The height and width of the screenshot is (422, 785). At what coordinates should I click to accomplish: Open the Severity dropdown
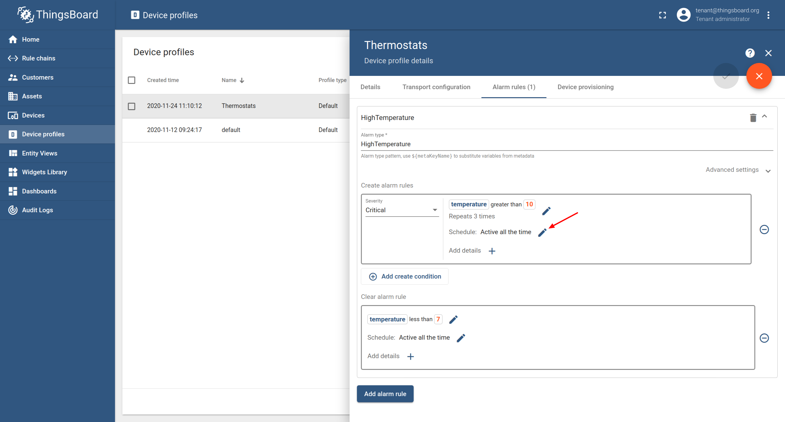[x=402, y=210]
